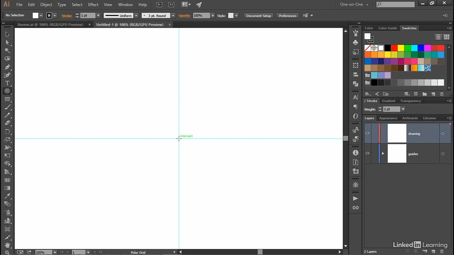The width and height of the screenshot is (454, 255).
Task: Select the Polar Grid tool in toolbox
Action: coord(7,91)
